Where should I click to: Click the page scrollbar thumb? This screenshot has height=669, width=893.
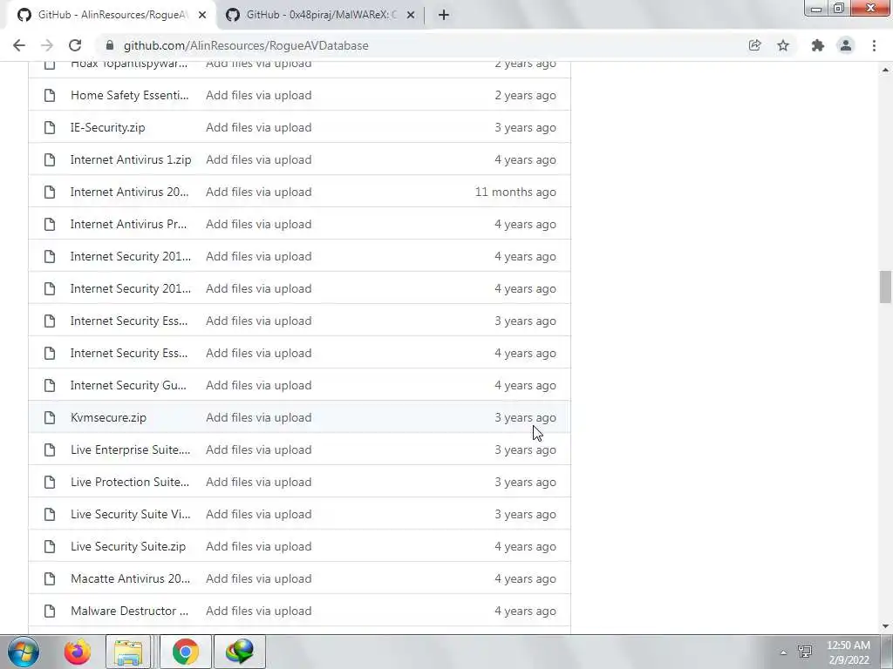point(885,287)
